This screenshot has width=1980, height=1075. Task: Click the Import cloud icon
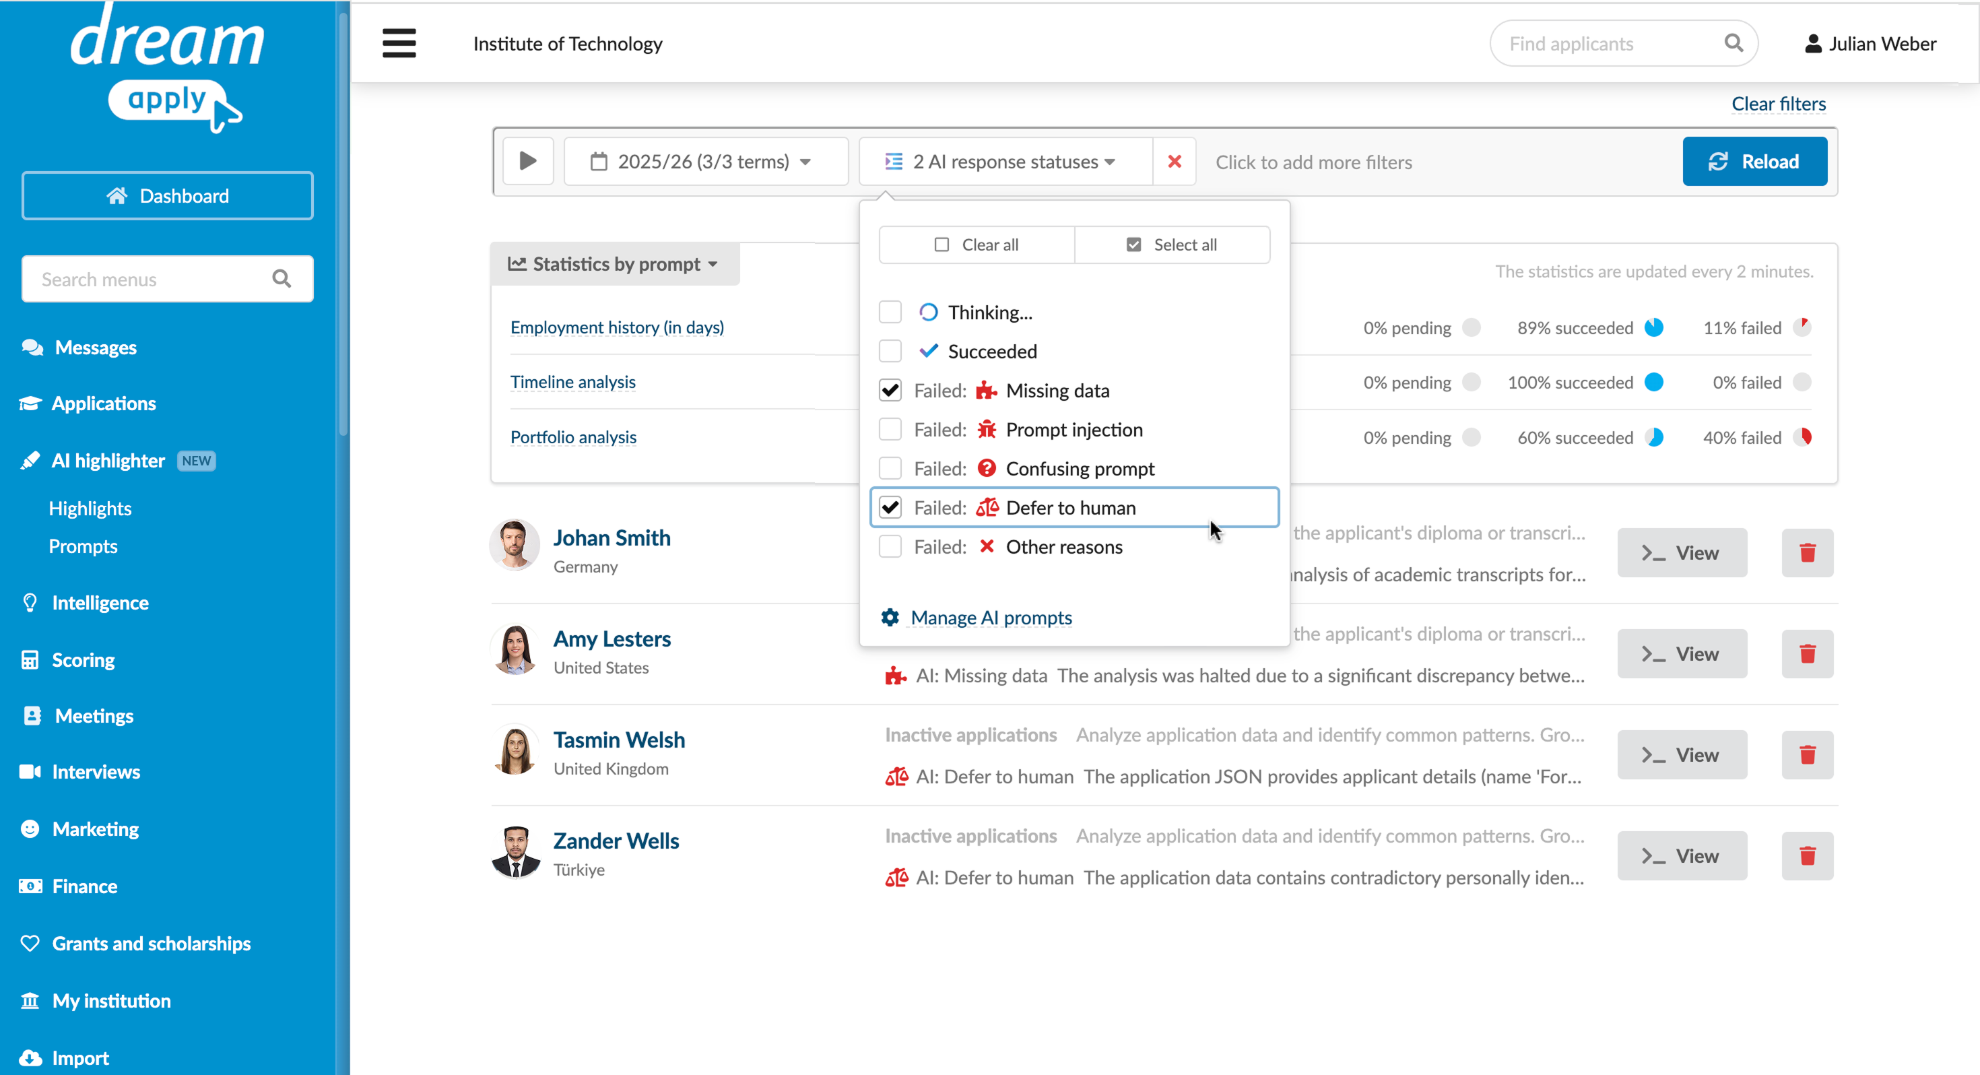(x=30, y=1058)
